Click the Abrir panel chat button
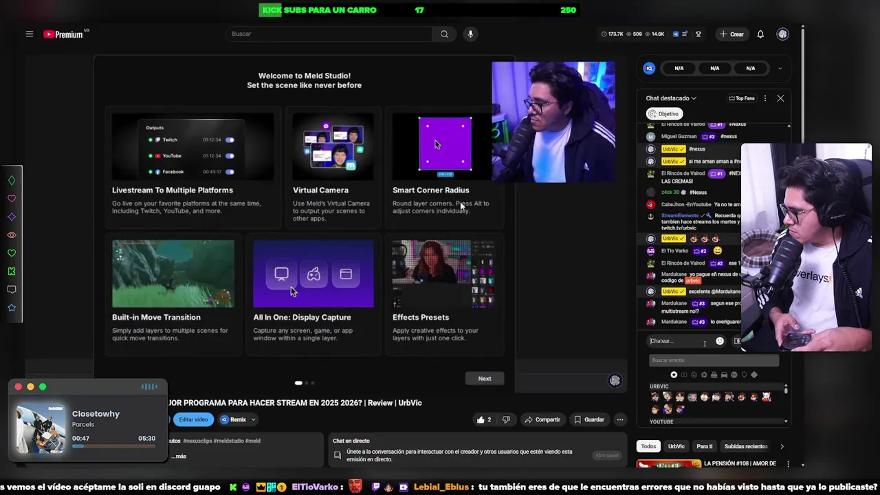880x495 pixels. tap(606, 455)
